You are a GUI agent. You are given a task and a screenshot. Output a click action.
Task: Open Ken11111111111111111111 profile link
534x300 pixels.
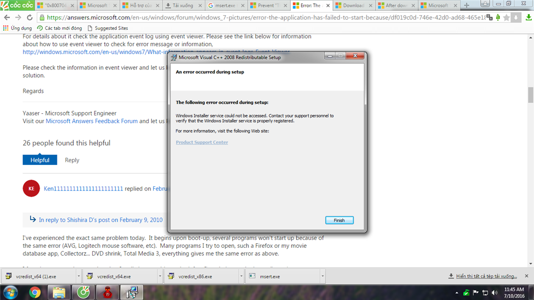[x=83, y=188]
